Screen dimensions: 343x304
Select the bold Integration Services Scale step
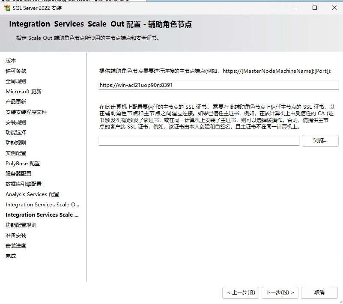(x=42, y=215)
